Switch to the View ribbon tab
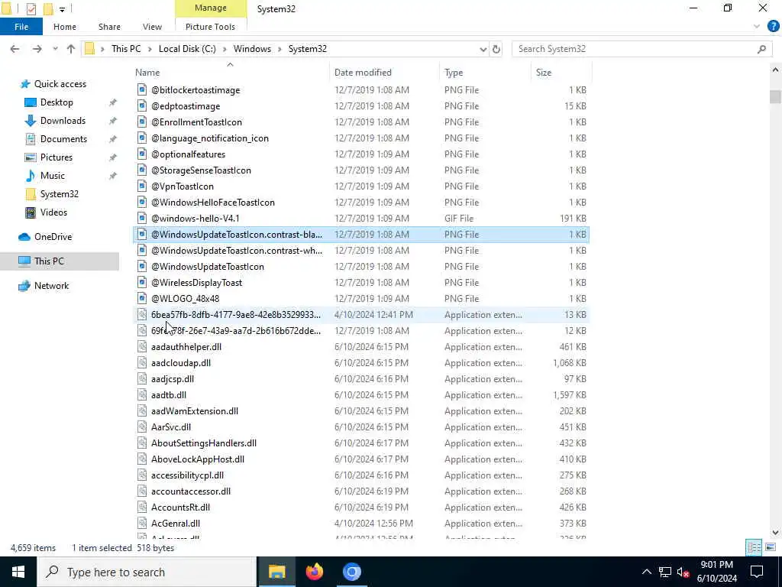This screenshot has width=782, height=587. [x=152, y=27]
